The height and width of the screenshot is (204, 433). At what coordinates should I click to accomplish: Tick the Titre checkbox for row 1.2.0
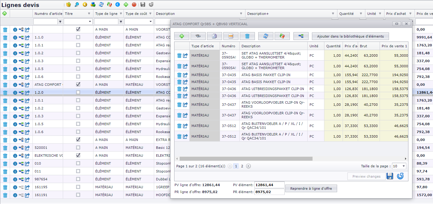pyautogui.click(x=78, y=92)
